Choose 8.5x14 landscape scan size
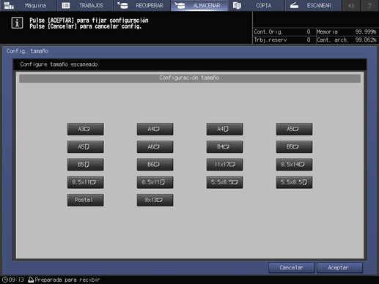The image size is (379, 284). pyautogui.click(x=294, y=165)
